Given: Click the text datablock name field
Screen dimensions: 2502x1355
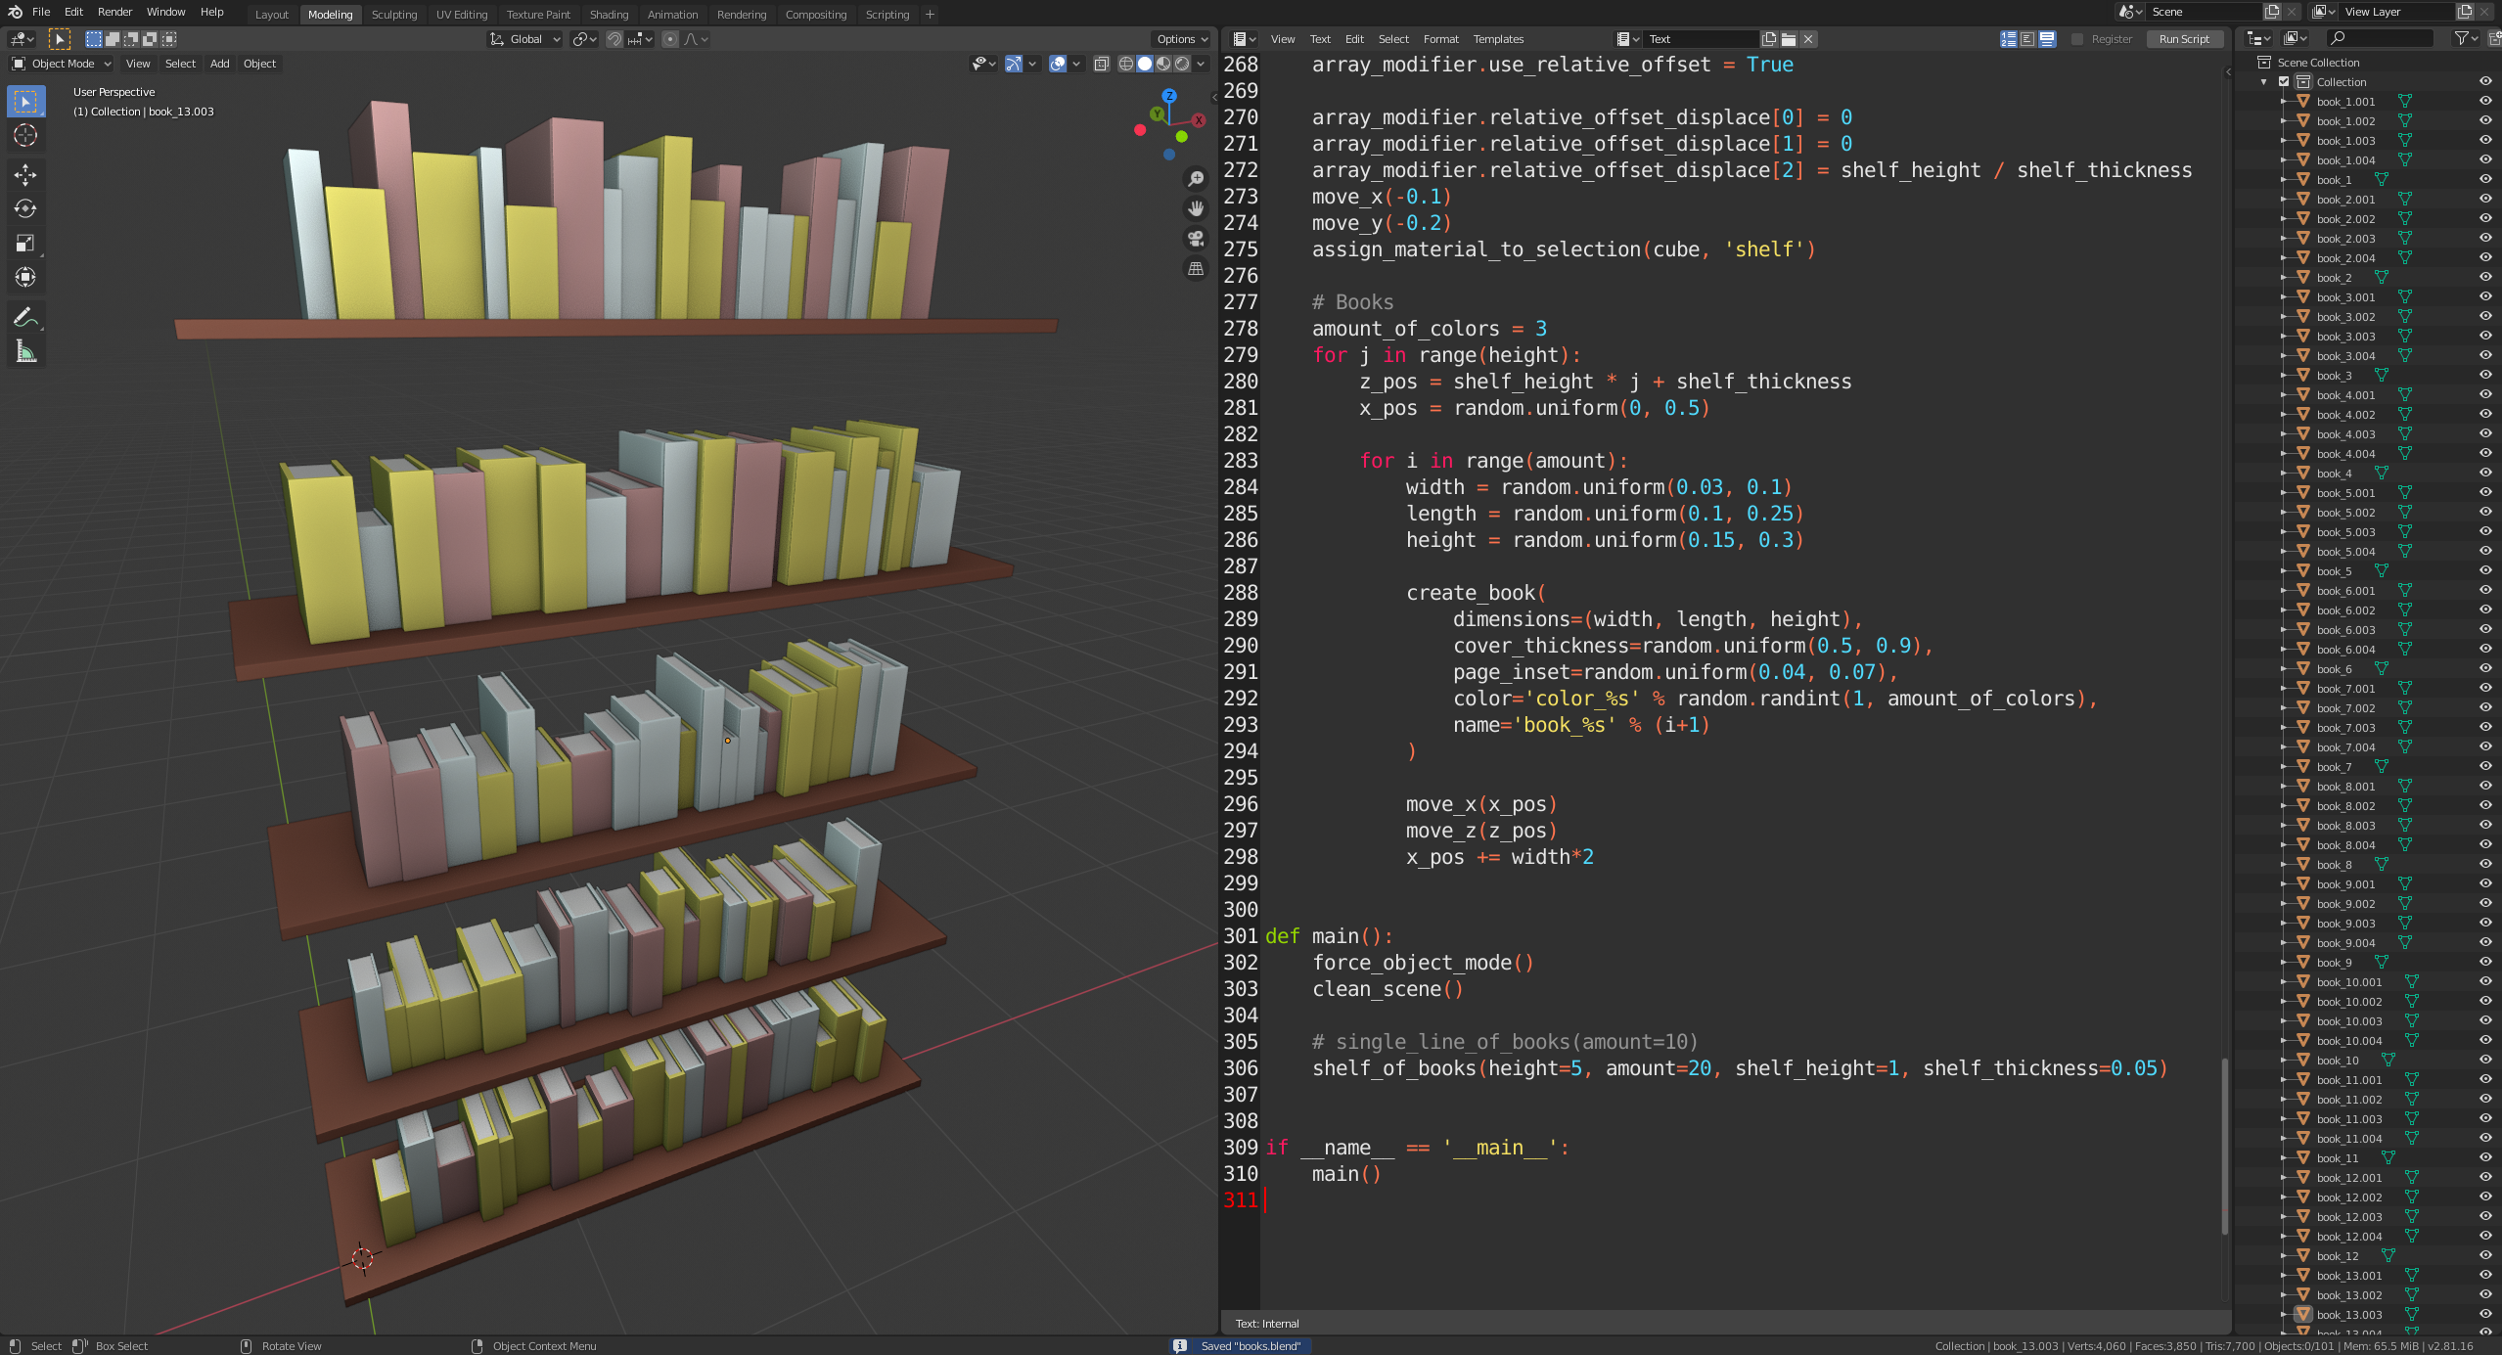Looking at the screenshot, I should 1701,39.
